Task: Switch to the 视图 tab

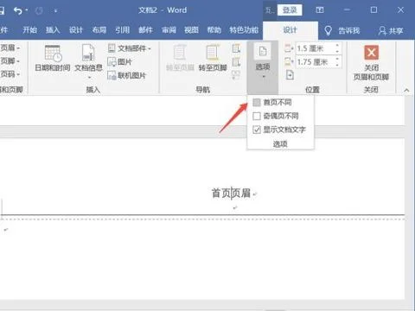Action: click(191, 30)
